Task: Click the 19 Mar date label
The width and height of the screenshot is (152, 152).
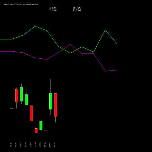Action: (40, 144)
